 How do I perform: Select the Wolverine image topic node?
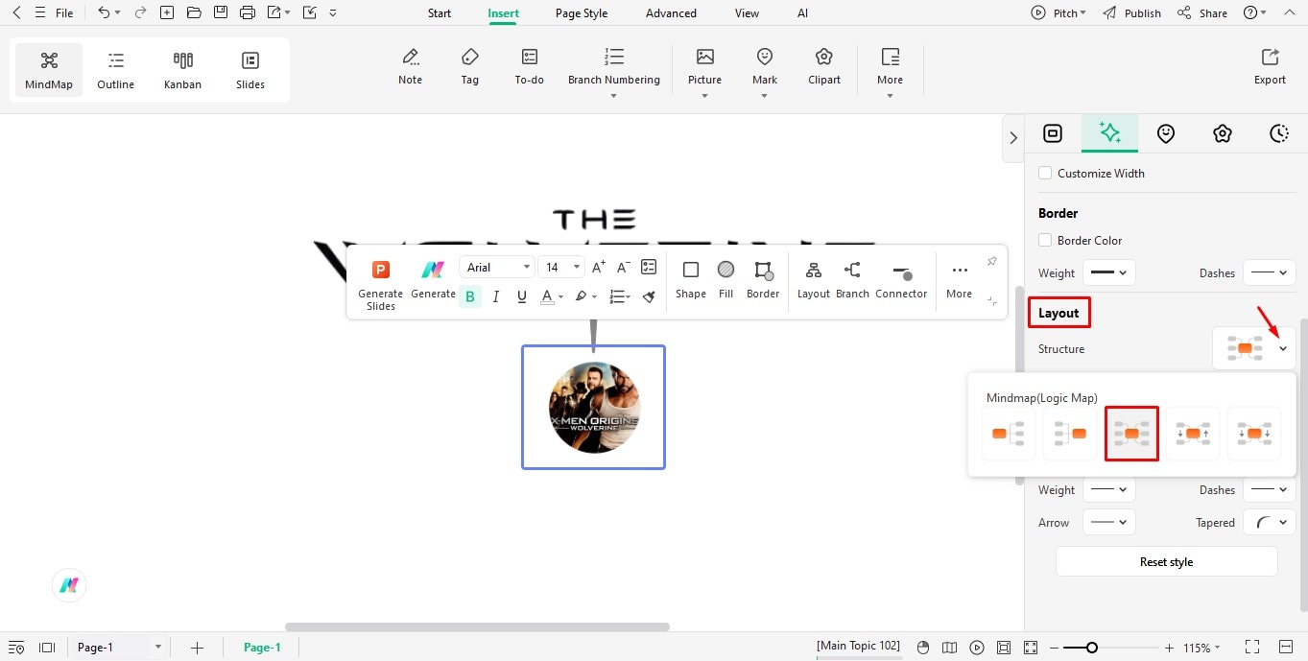[593, 407]
